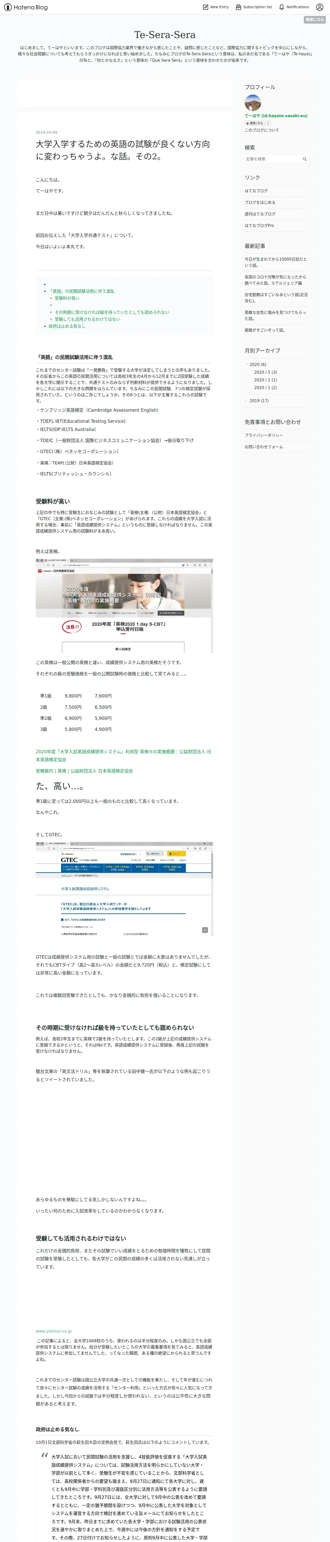Open Notifications bell

294,7
